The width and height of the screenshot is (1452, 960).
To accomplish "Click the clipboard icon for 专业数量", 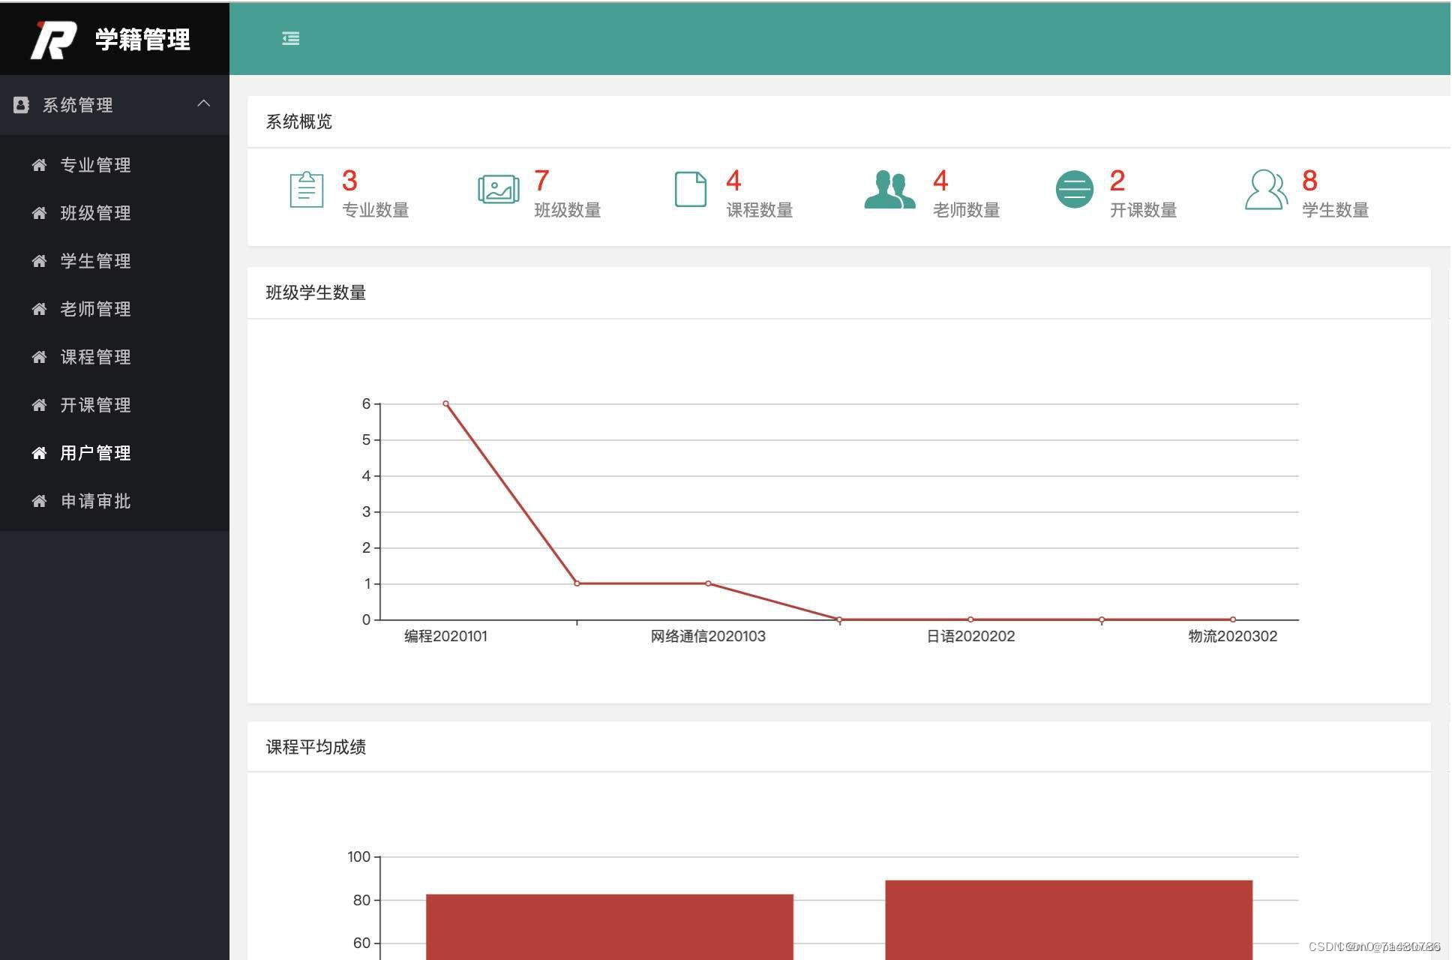I will [x=306, y=190].
